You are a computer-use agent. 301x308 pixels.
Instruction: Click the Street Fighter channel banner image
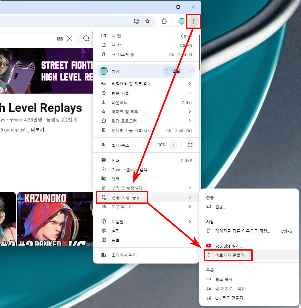pos(46,71)
